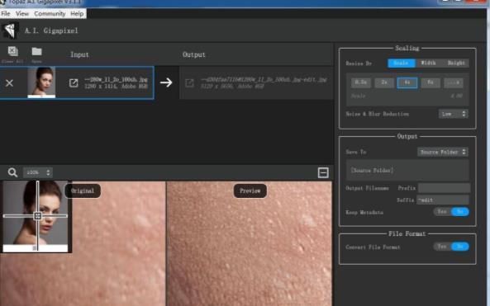
Task: Click the navigator crosshair handle
Action: (x=38, y=216)
